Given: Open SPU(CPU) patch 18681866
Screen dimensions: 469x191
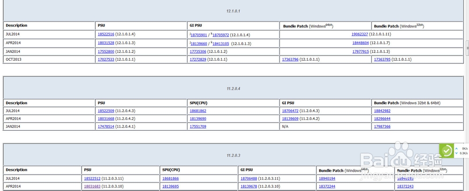Looking at the screenshot, I should click(171, 178).
